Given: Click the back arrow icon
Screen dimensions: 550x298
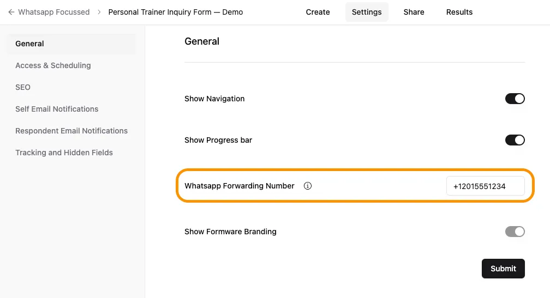Looking at the screenshot, I should (x=11, y=12).
